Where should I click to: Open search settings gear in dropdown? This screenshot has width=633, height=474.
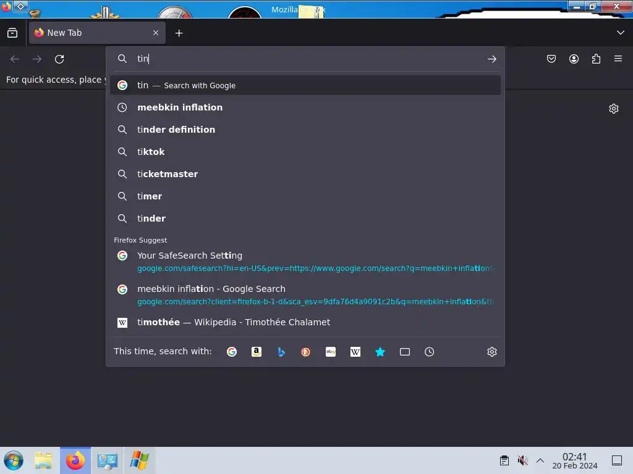[x=491, y=352]
